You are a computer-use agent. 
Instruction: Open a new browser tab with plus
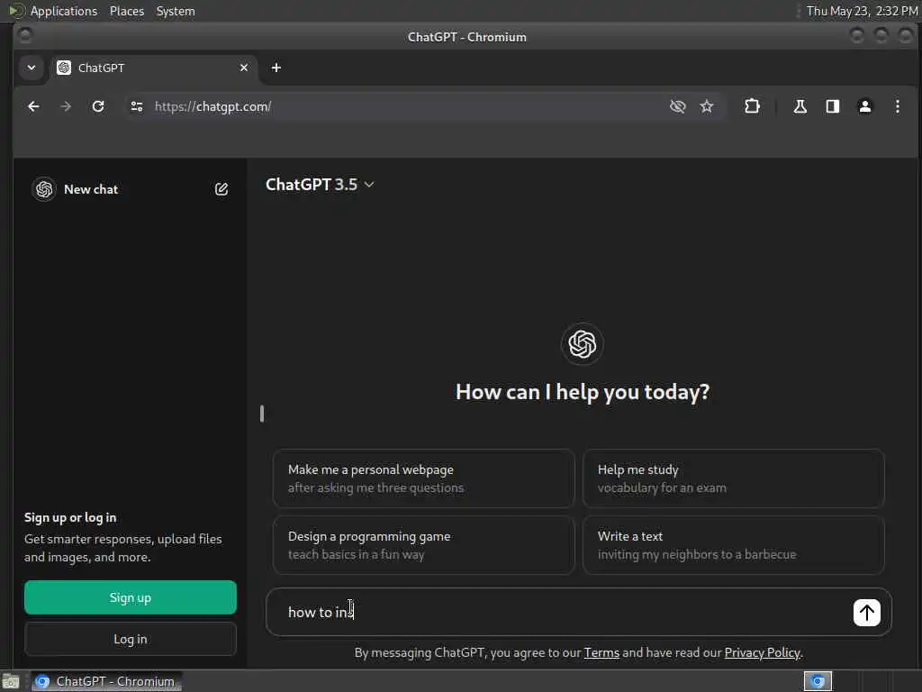coord(276,68)
